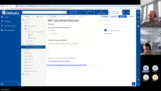
Task: Click the search magnifier button
Action: (65, 12)
